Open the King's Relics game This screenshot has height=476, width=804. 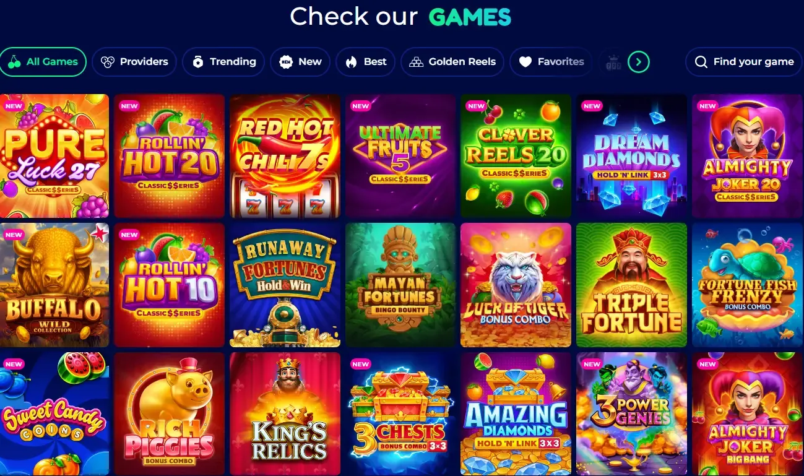(285, 413)
